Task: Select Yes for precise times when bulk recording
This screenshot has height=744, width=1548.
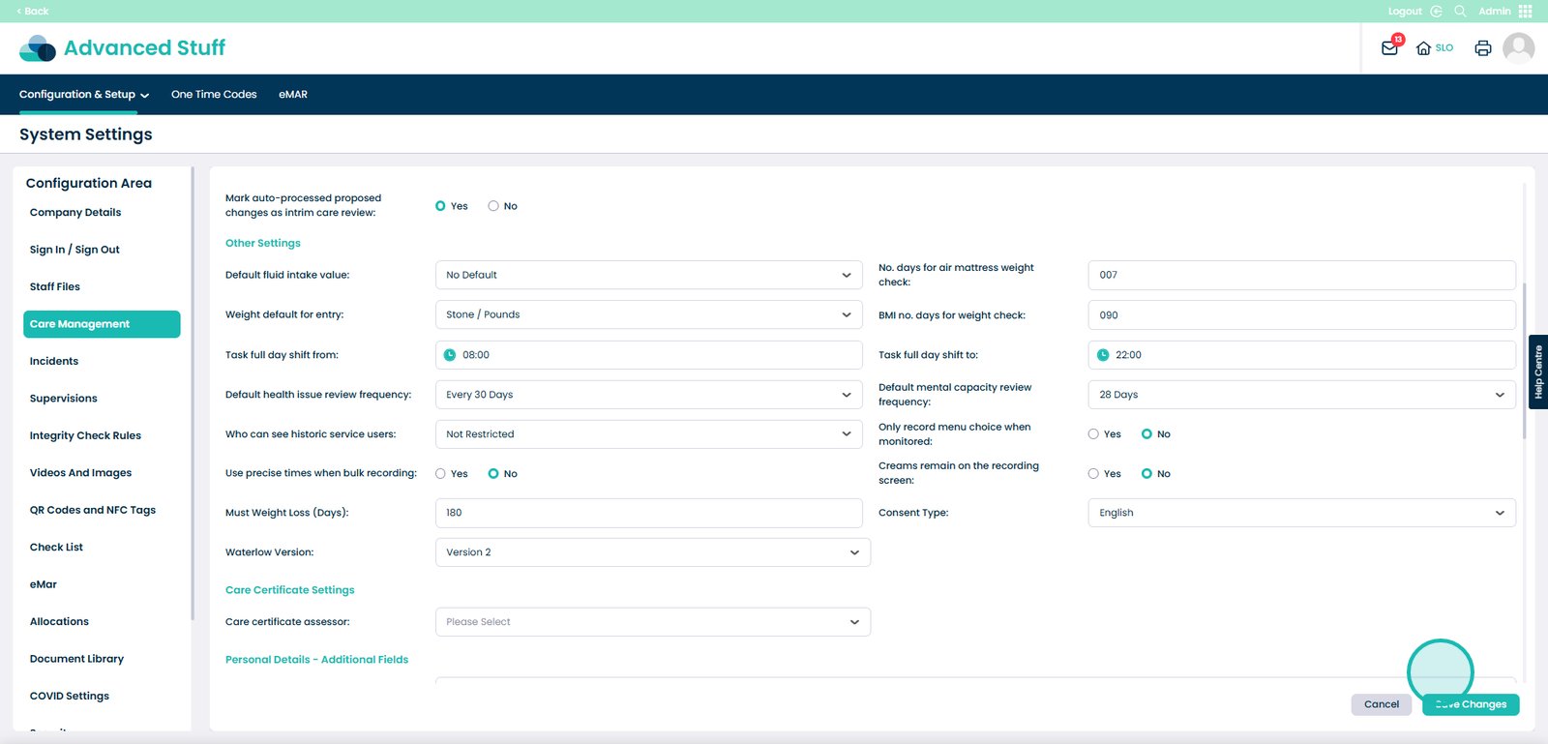Action: pyautogui.click(x=441, y=474)
